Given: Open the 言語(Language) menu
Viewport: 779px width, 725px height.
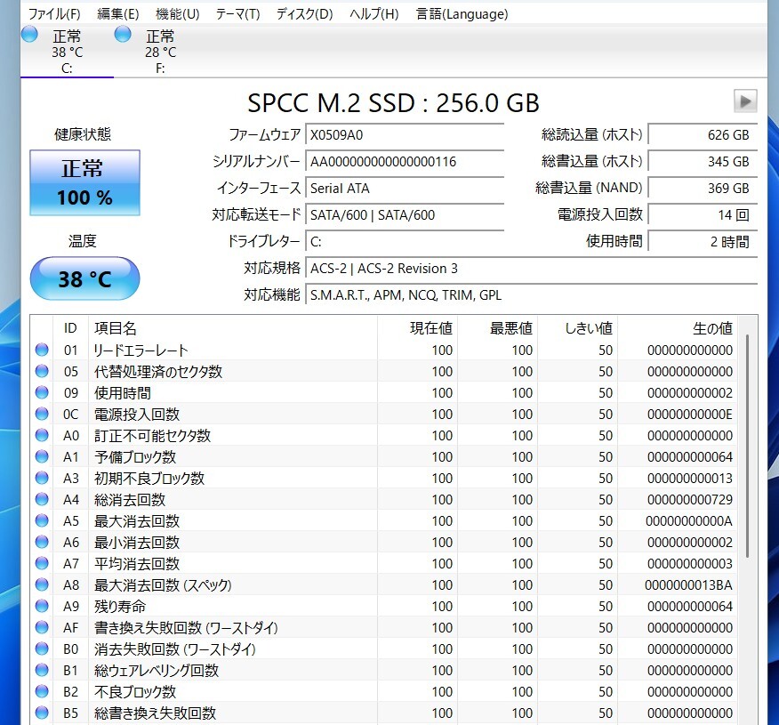Looking at the screenshot, I should tap(462, 14).
